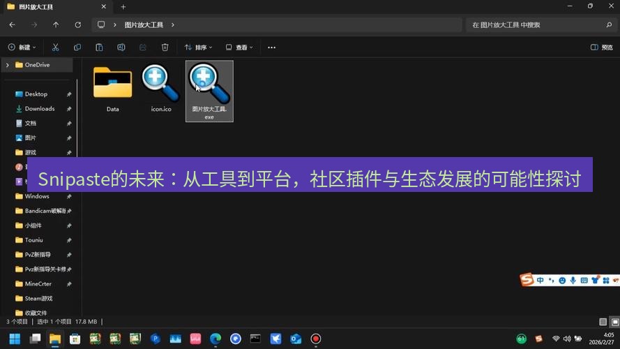
Task: Open the Windows Start menu
Action: click(x=15, y=339)
